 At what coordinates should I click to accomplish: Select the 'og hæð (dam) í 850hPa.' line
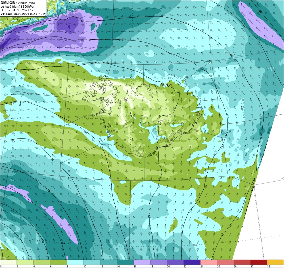[17, 7]
